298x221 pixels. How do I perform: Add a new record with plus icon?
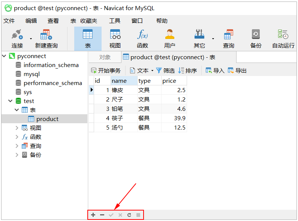(x=93, y=215)
